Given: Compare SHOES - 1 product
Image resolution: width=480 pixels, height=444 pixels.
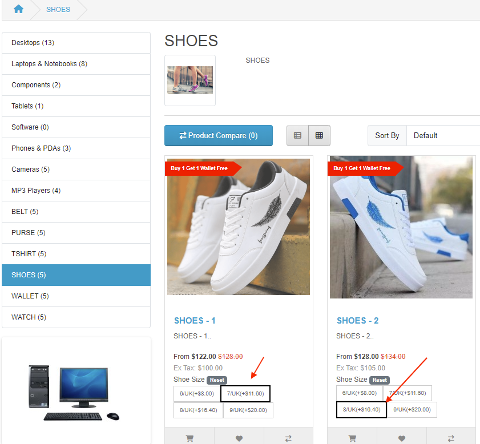Looking at the screenshot, I should (288, 438).
